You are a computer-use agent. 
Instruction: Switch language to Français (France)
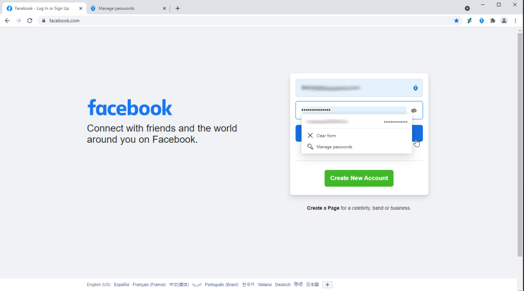click(x=149, y=284)
